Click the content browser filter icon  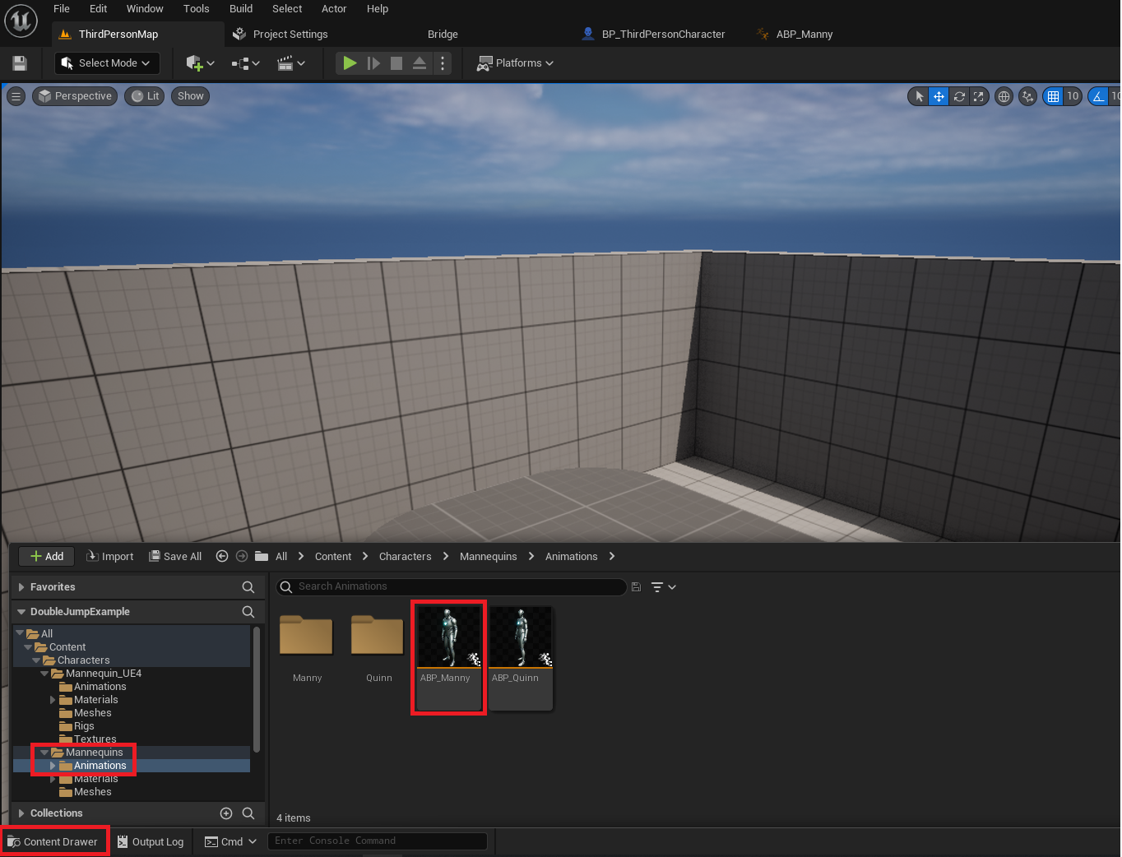pyautogui.click(x=659, y=586)
